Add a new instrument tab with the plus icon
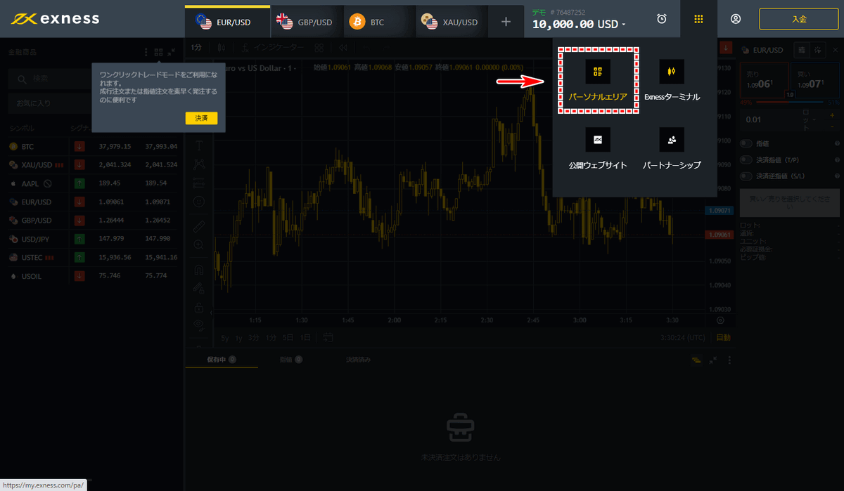 click(506, 22)
